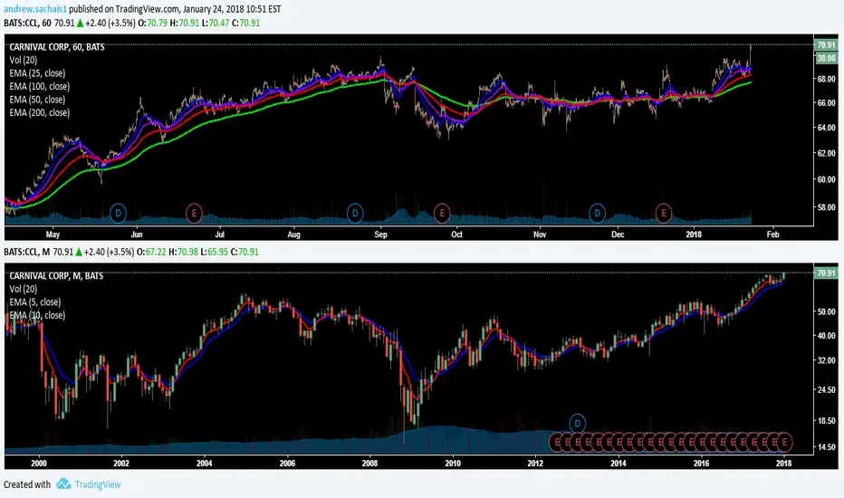
Task: Click the blue D marker on the monthly chart
Action: (577, 423)
